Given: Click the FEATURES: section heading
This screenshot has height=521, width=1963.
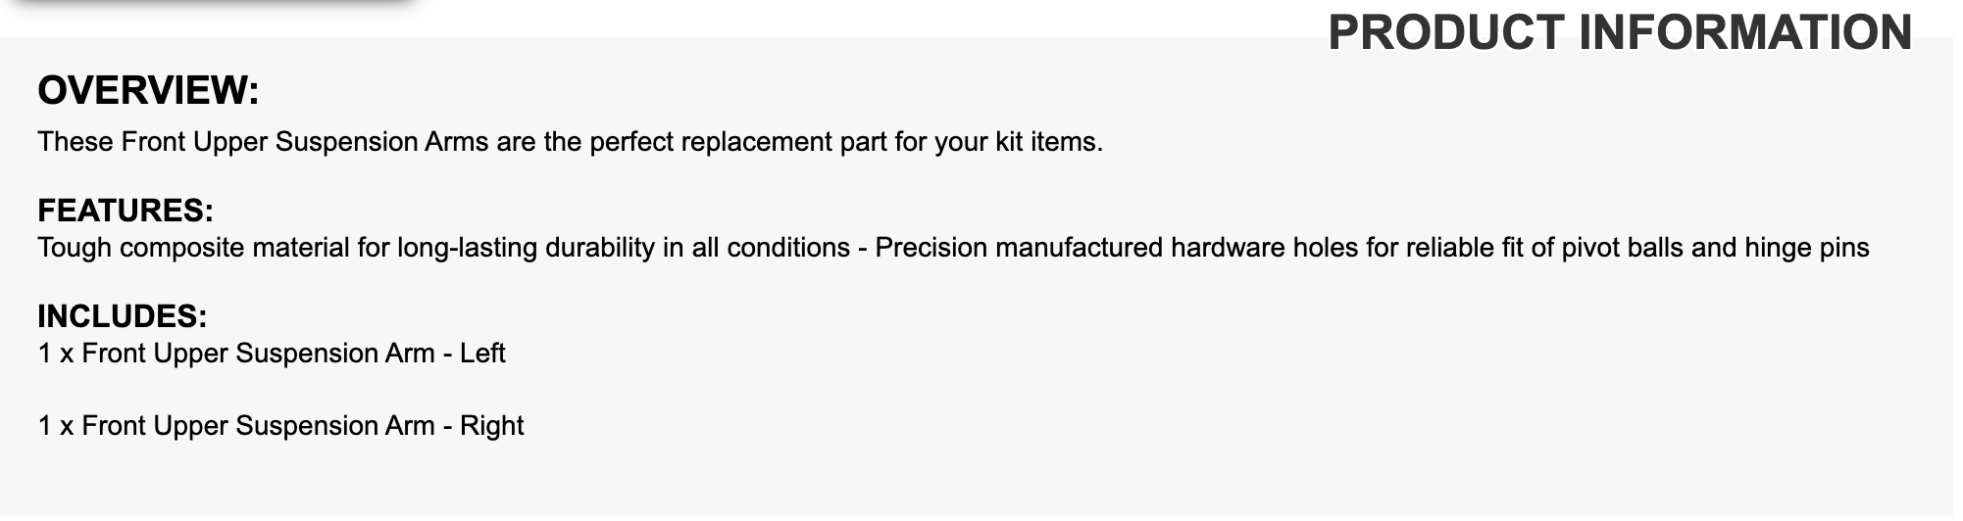Looking at the screenshot, I should [x=126, y=211].
